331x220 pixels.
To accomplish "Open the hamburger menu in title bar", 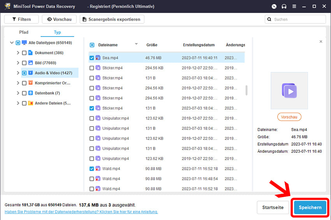I will coord(294,6).
